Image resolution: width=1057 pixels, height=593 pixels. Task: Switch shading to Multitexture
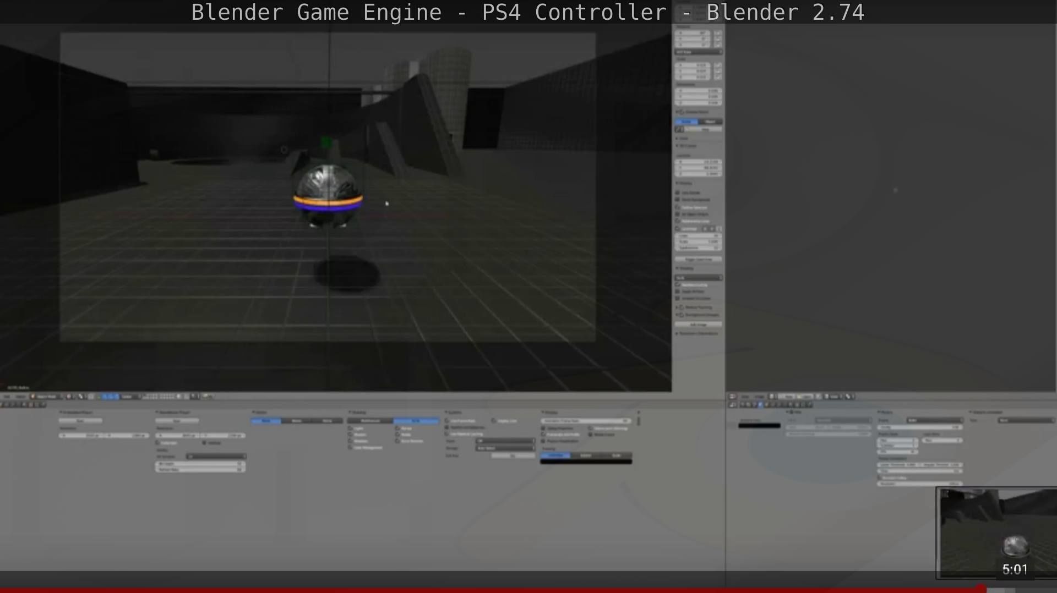(x=371, y=421)
